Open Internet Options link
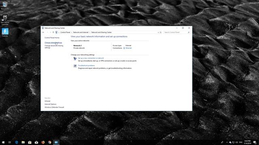The image size is (259, 145). [x=50, y=104]
